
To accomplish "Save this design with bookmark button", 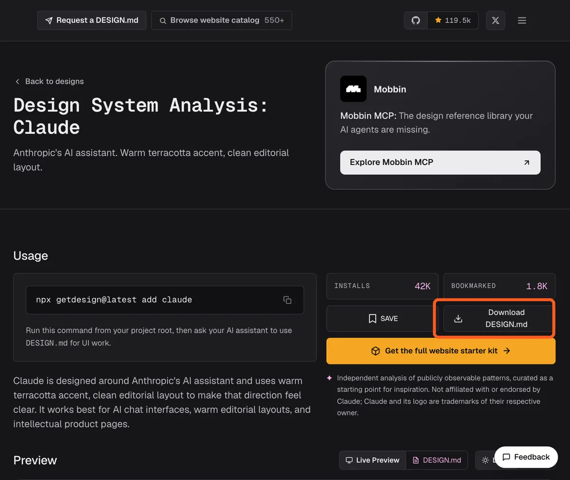I will [383, 319].
